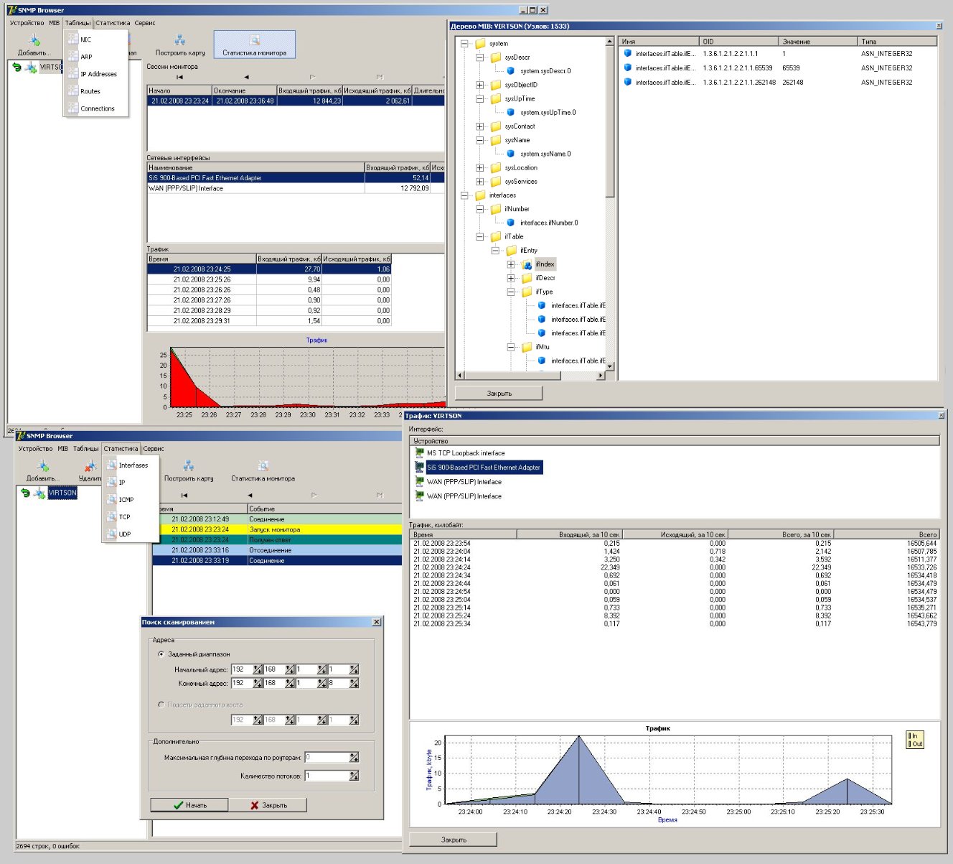Jump to first monitor session record

[x=179, y=77]
